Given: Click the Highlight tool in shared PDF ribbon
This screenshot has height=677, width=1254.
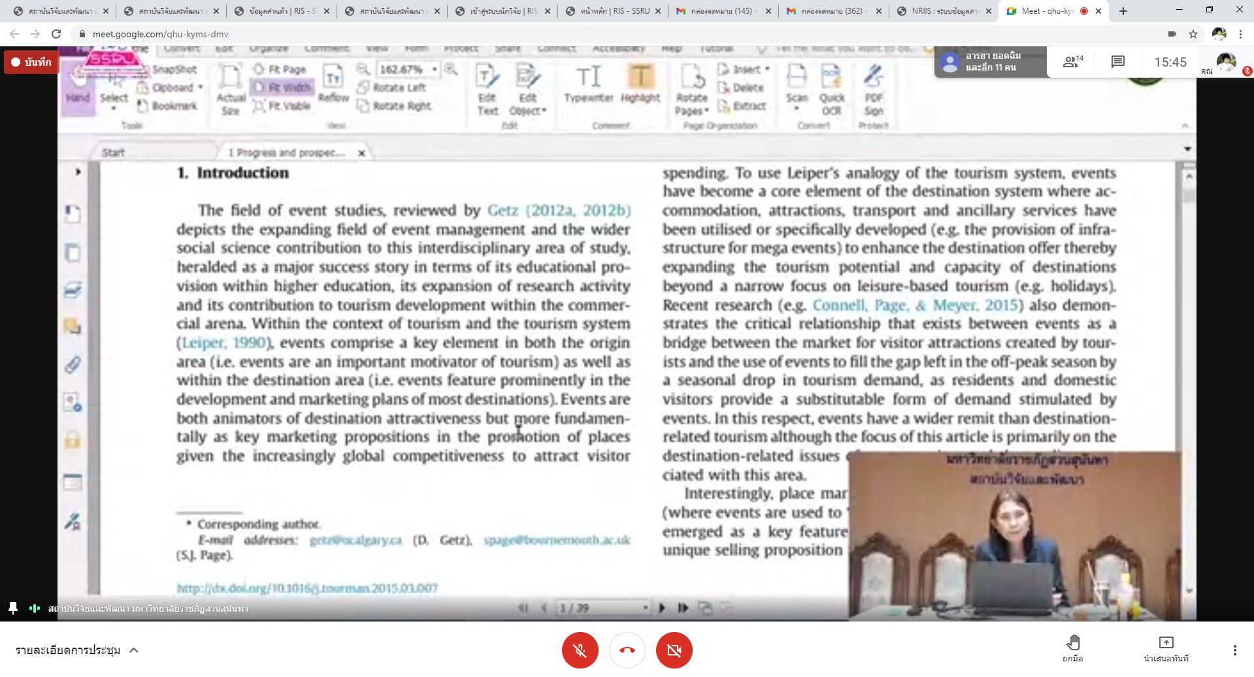Looking at the screenshot, I should coord(640,85).
